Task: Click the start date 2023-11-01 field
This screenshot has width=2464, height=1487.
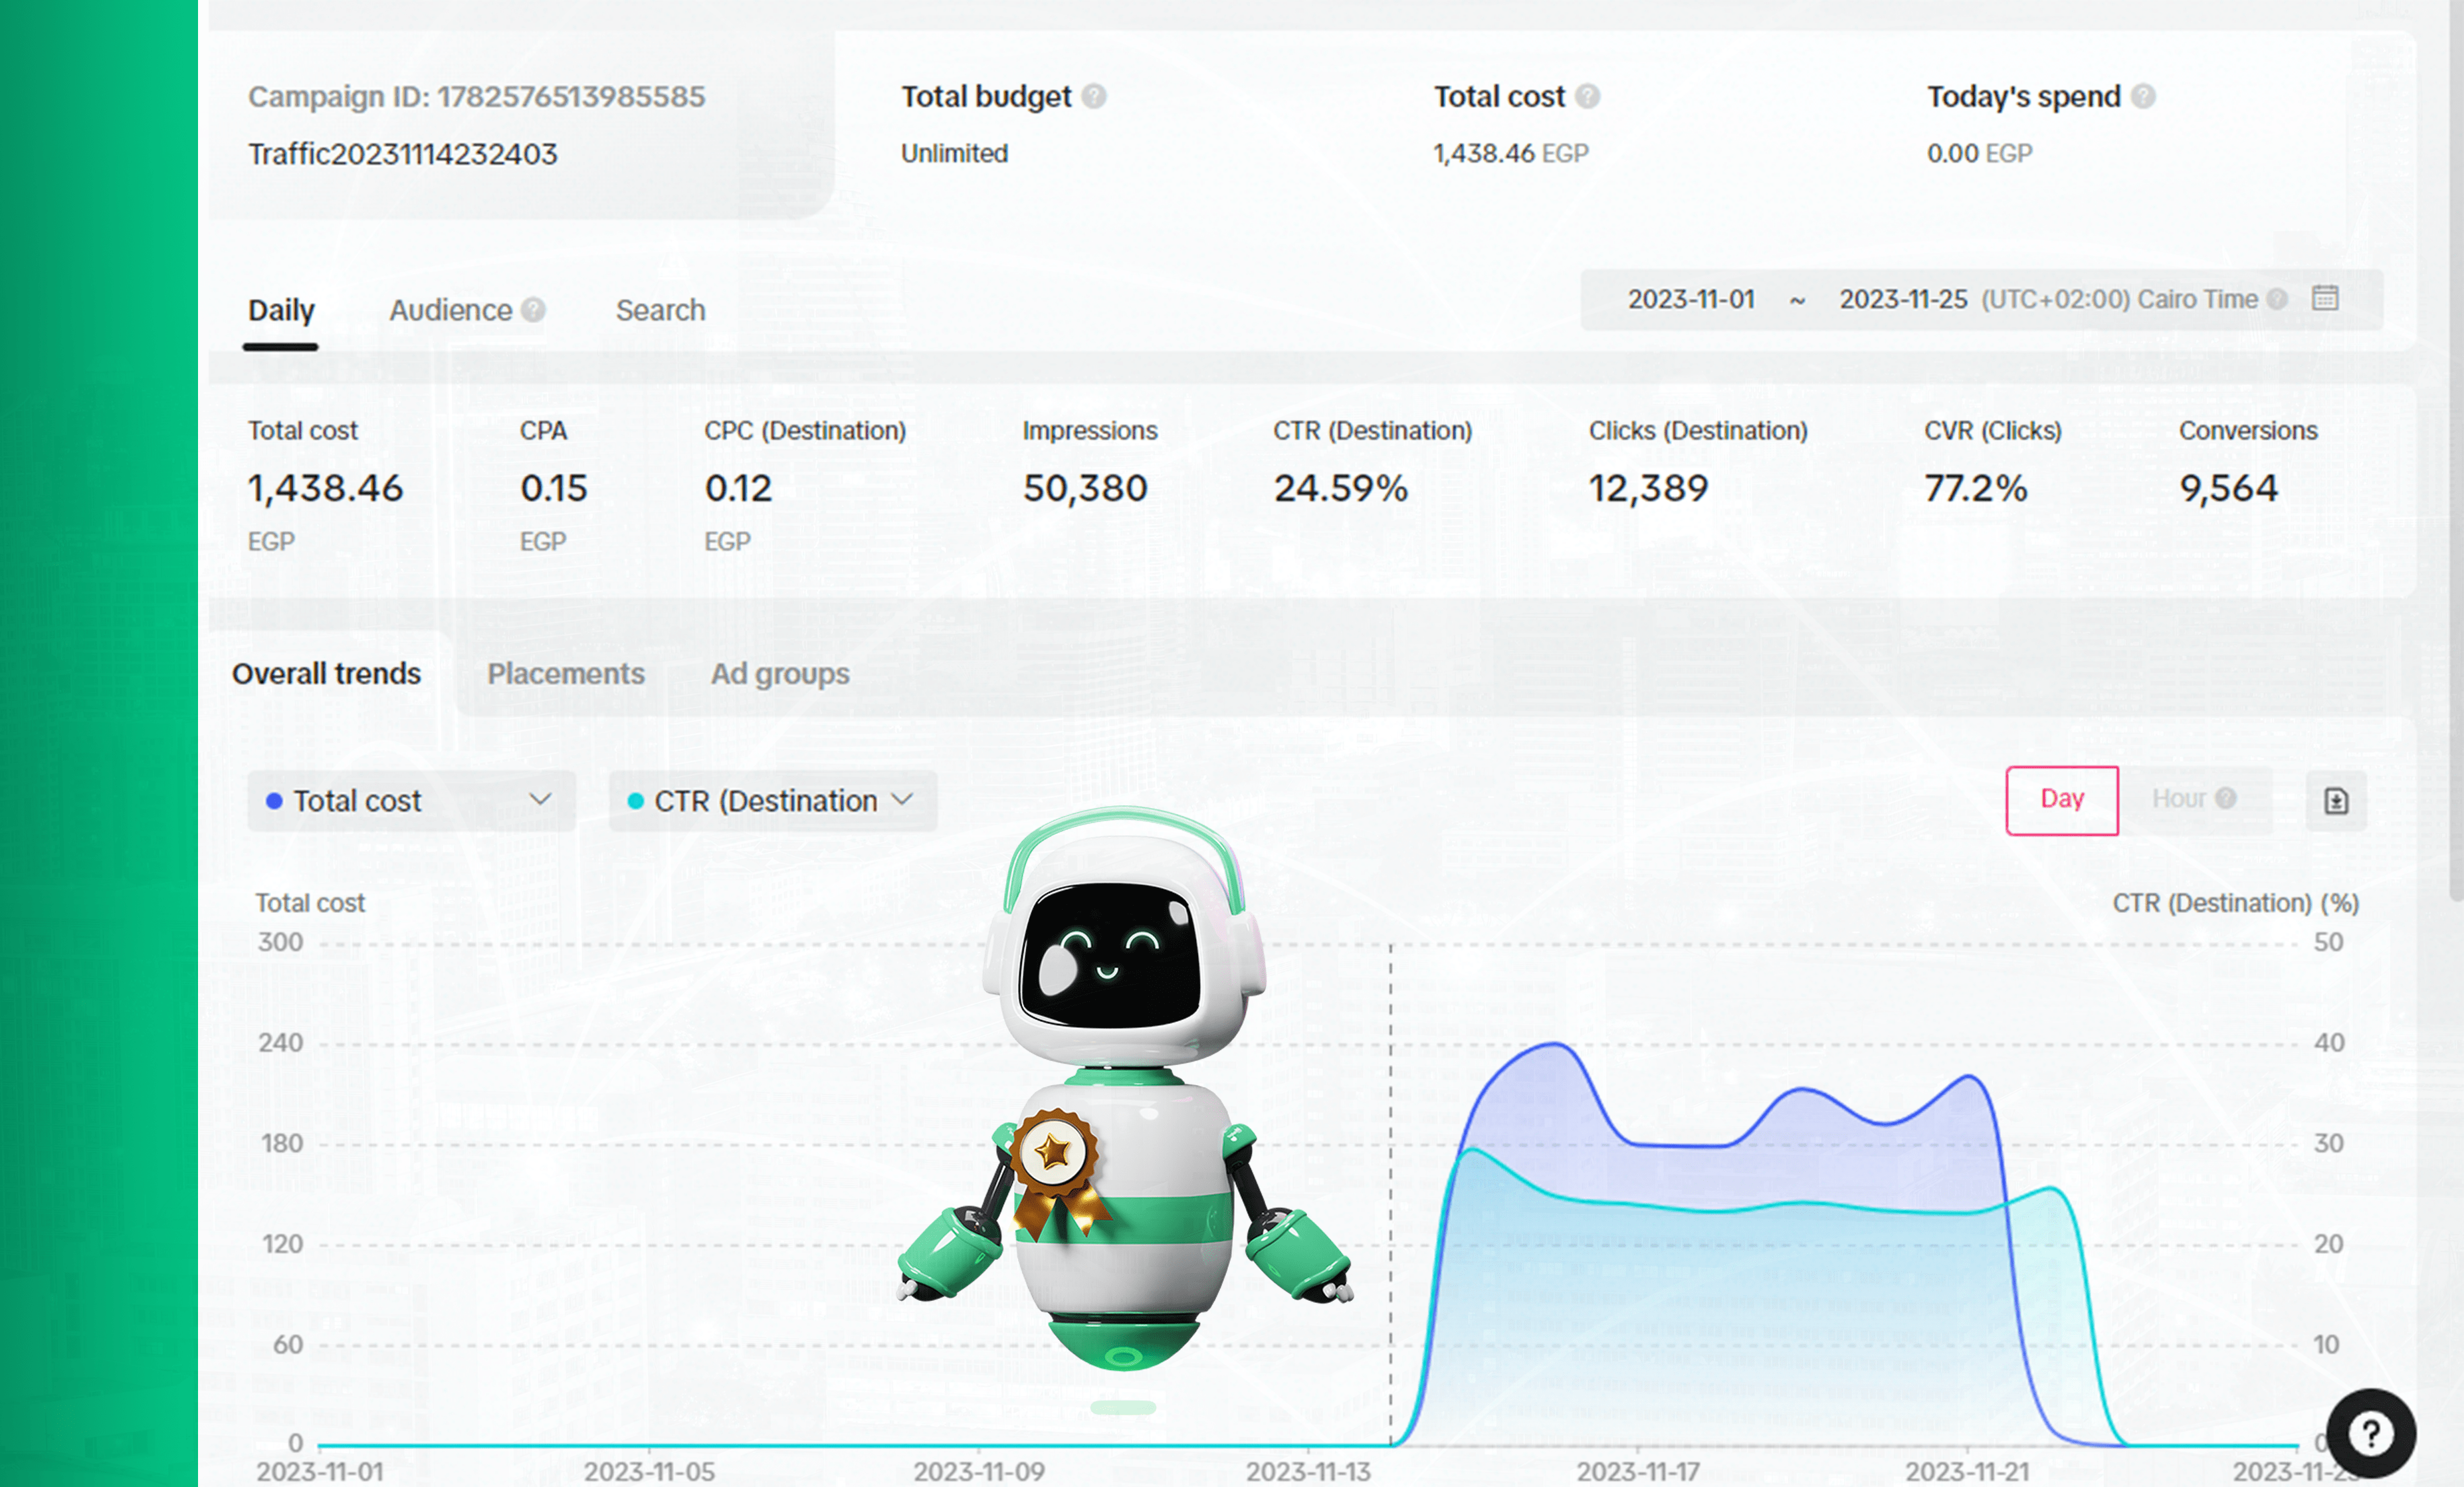Action: tap(1690, 299)
